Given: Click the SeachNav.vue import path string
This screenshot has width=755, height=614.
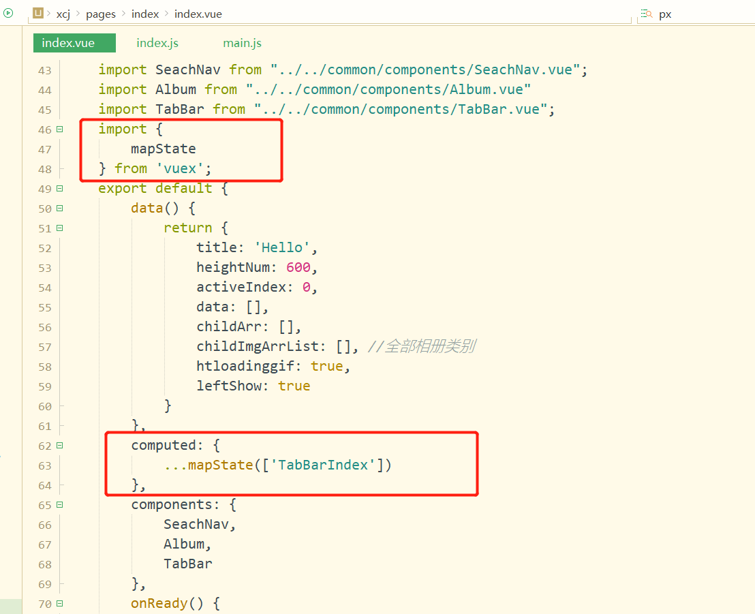Looking at the screenshot, I should click(425, 70).
